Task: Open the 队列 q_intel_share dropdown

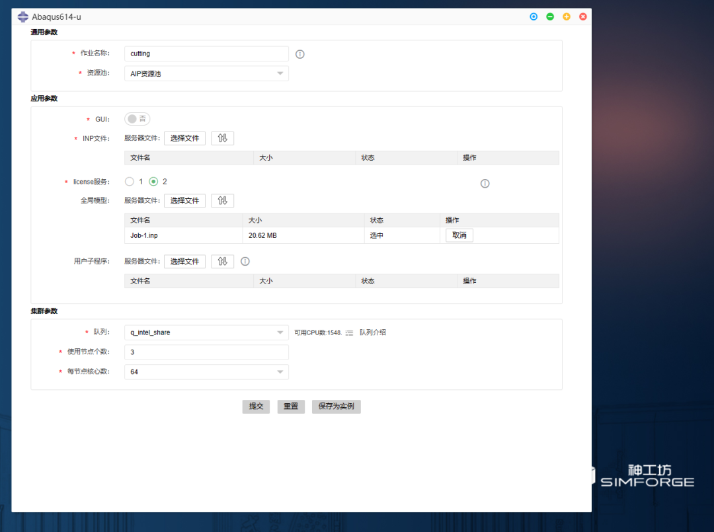Action: (206, 332)
